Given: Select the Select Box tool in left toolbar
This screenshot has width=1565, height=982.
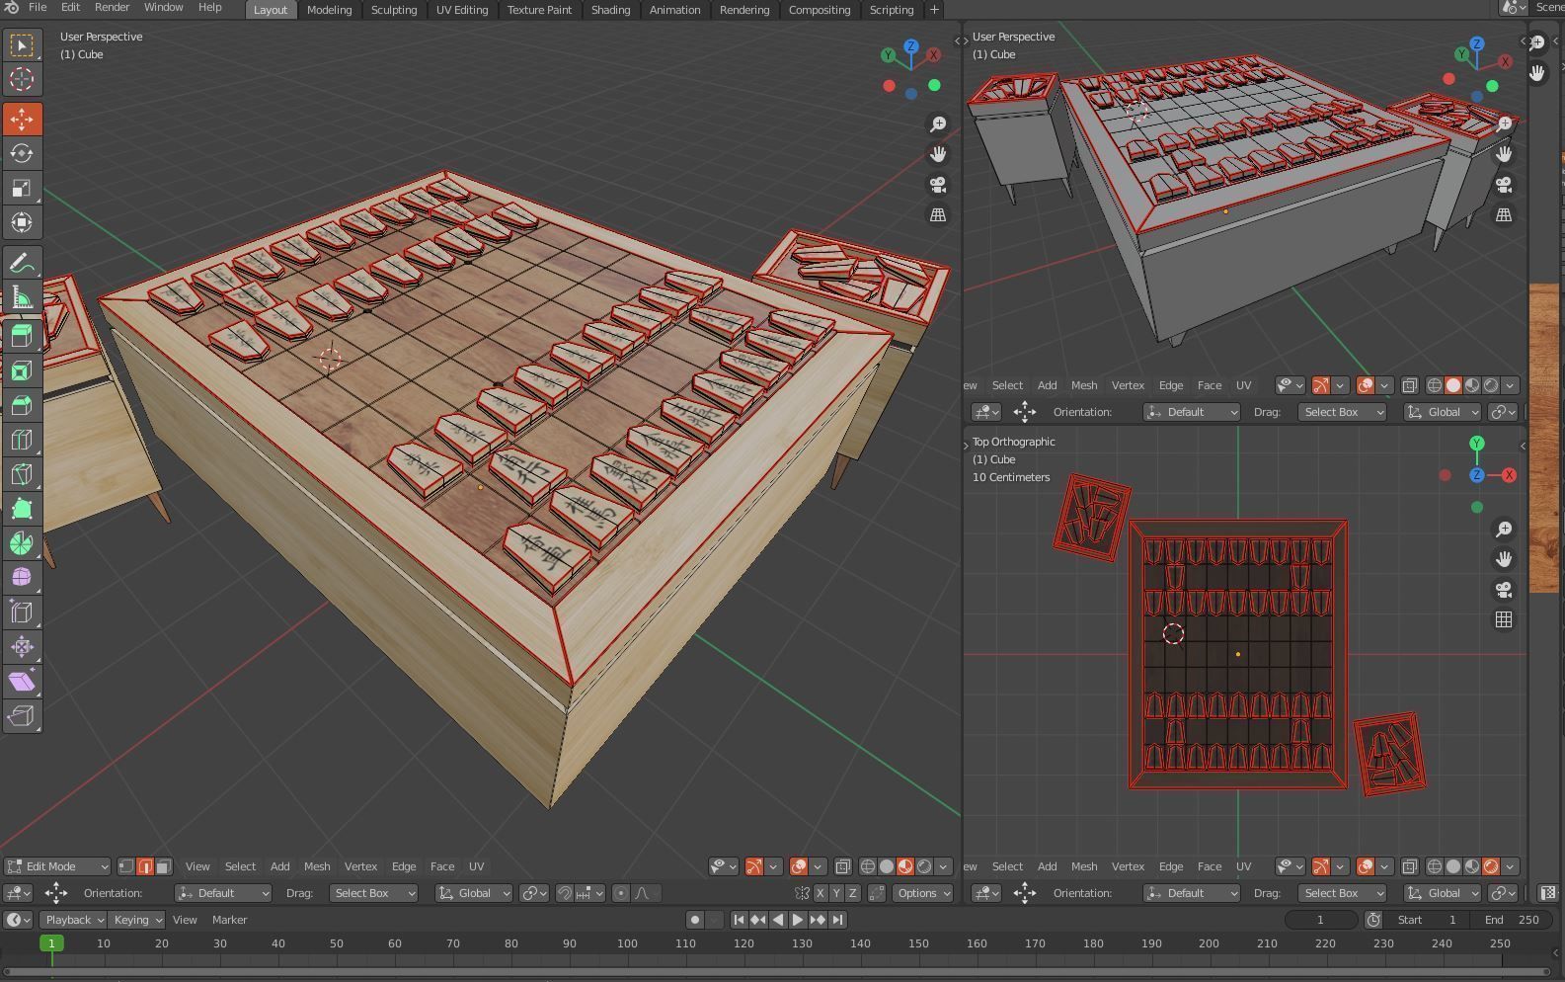Looking at the screenshot, I should 22,45.
